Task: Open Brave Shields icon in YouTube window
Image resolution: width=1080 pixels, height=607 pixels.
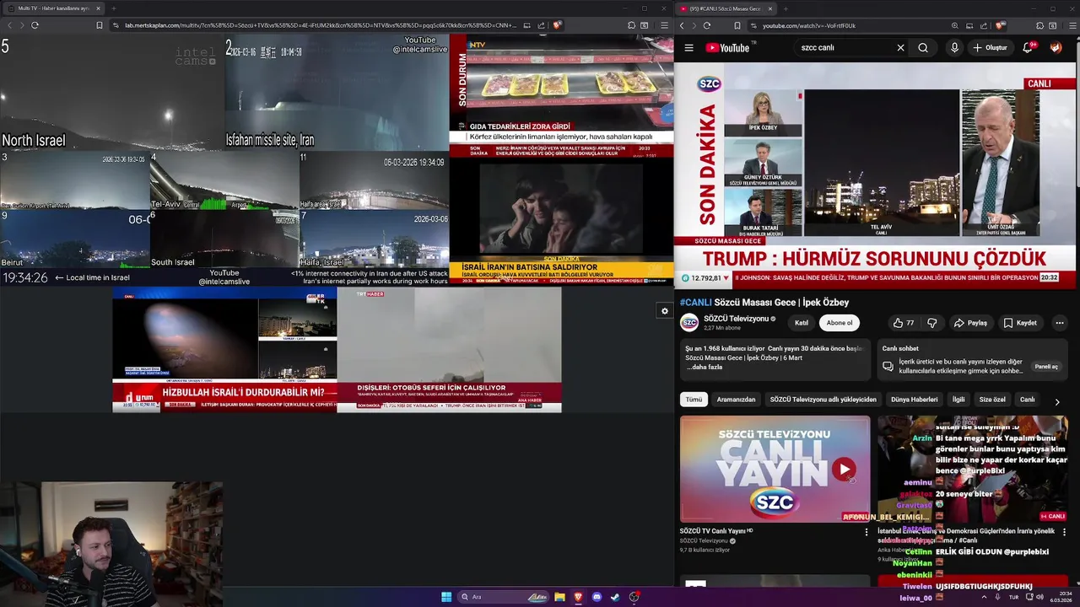Action: coord(1000,25)
